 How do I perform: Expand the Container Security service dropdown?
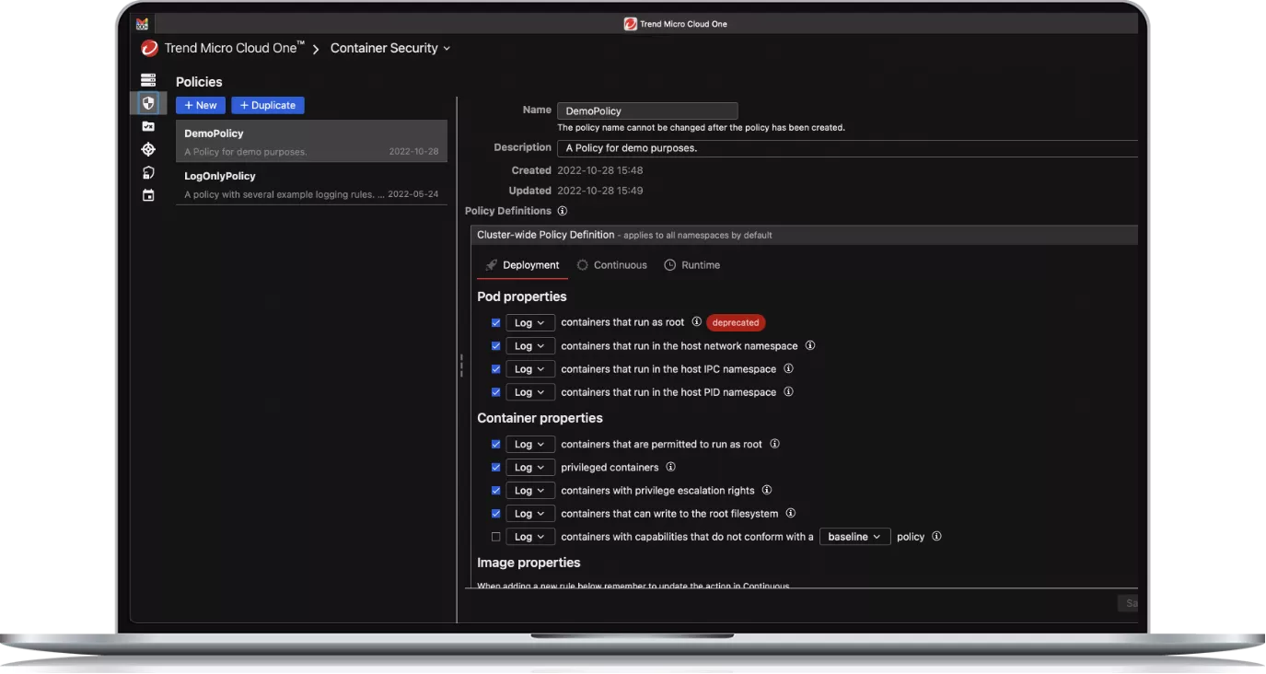(x=390, y=48)
